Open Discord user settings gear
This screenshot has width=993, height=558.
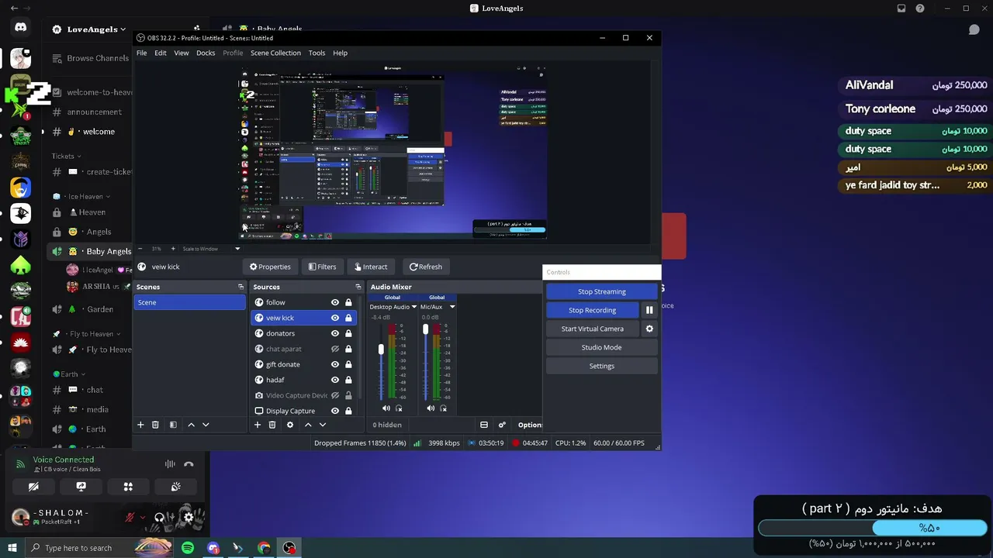point(189,517)
